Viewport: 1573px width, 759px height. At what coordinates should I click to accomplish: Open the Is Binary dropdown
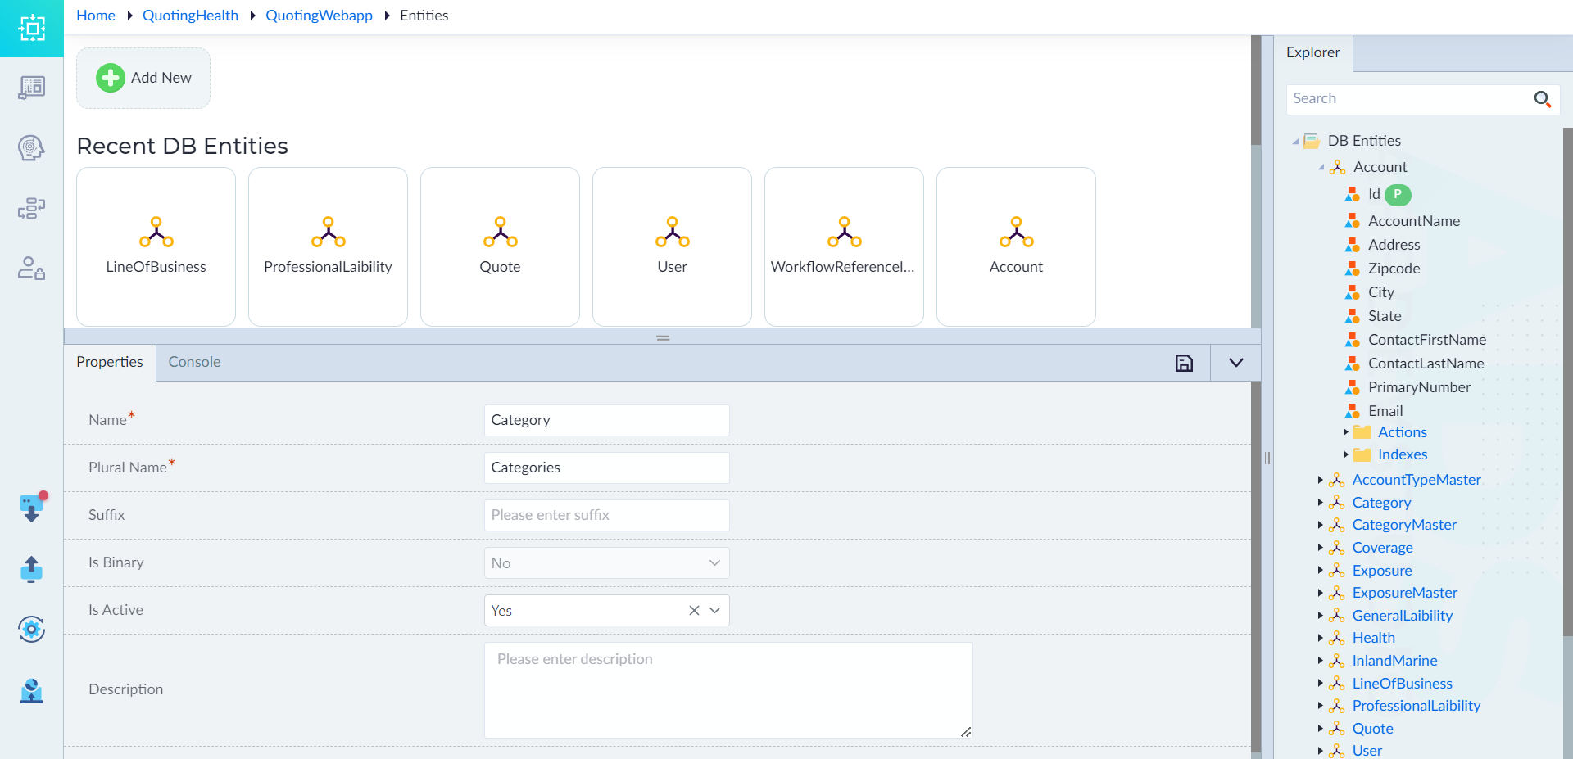click(x=606, y=563)
